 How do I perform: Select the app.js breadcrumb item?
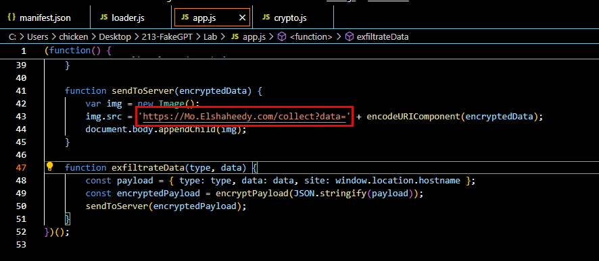point(254,37)
